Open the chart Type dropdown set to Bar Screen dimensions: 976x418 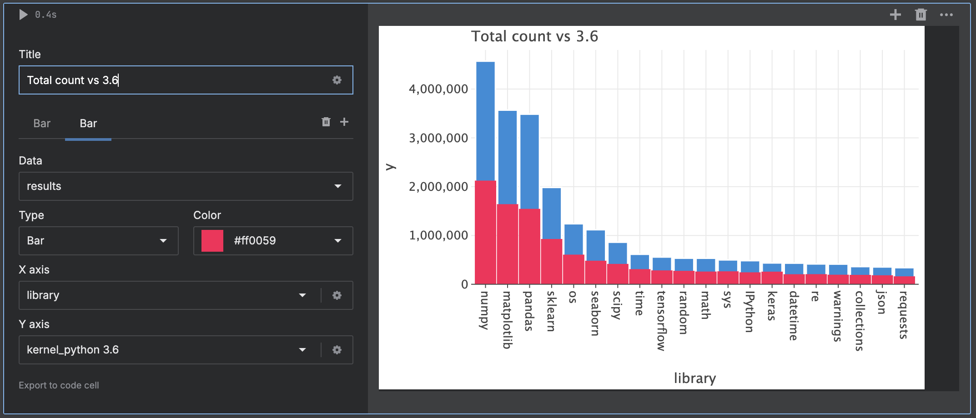click(x=98, y=241)
